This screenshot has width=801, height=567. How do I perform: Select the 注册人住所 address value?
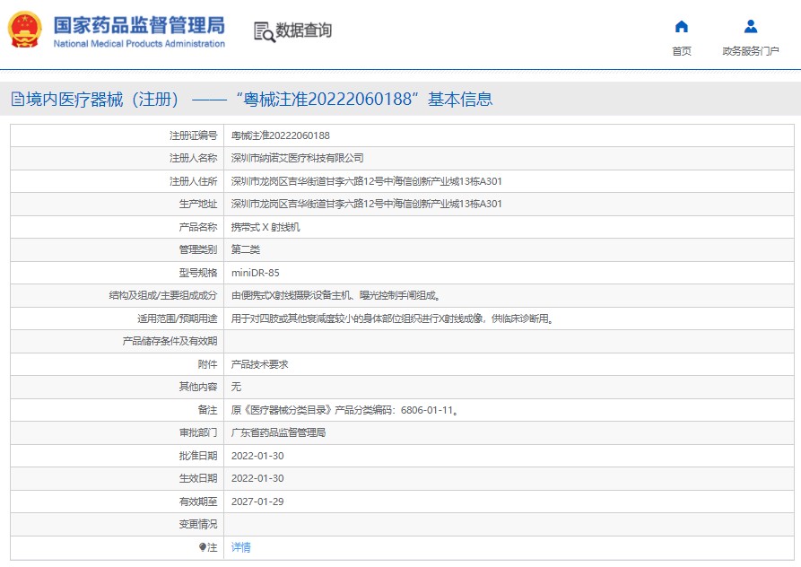click(366, 181)
